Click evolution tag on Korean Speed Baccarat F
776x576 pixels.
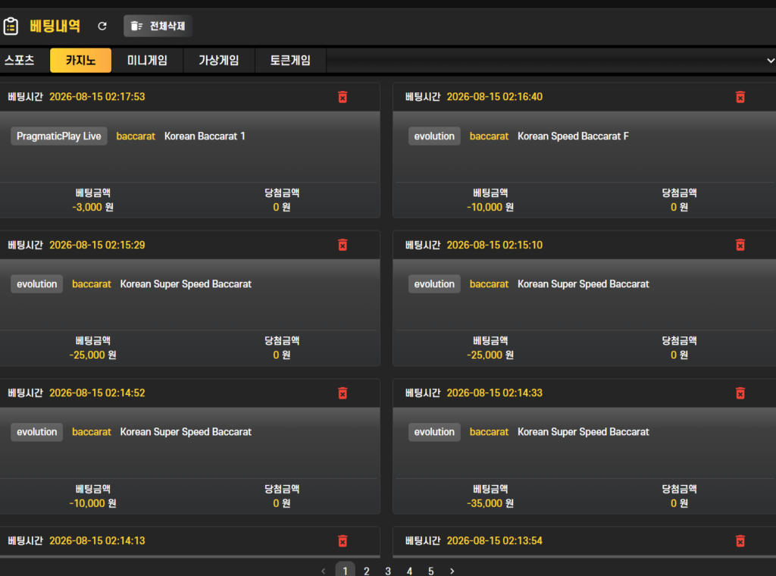434,136
